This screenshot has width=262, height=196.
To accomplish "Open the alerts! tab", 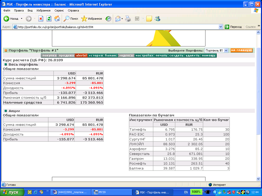I will (x=81, y=55).
